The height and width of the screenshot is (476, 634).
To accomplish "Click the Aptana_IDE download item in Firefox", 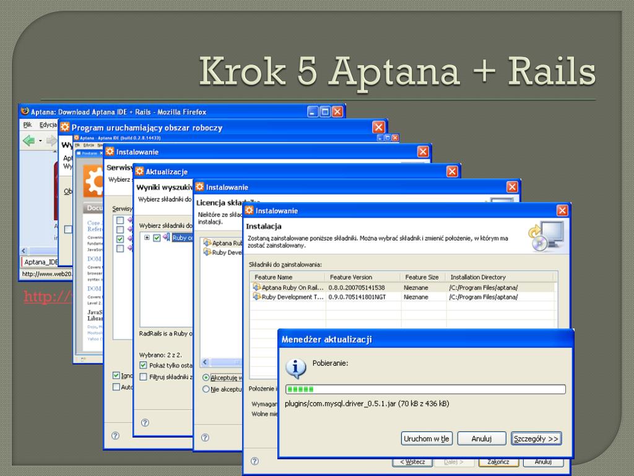I will pos(40,262).
